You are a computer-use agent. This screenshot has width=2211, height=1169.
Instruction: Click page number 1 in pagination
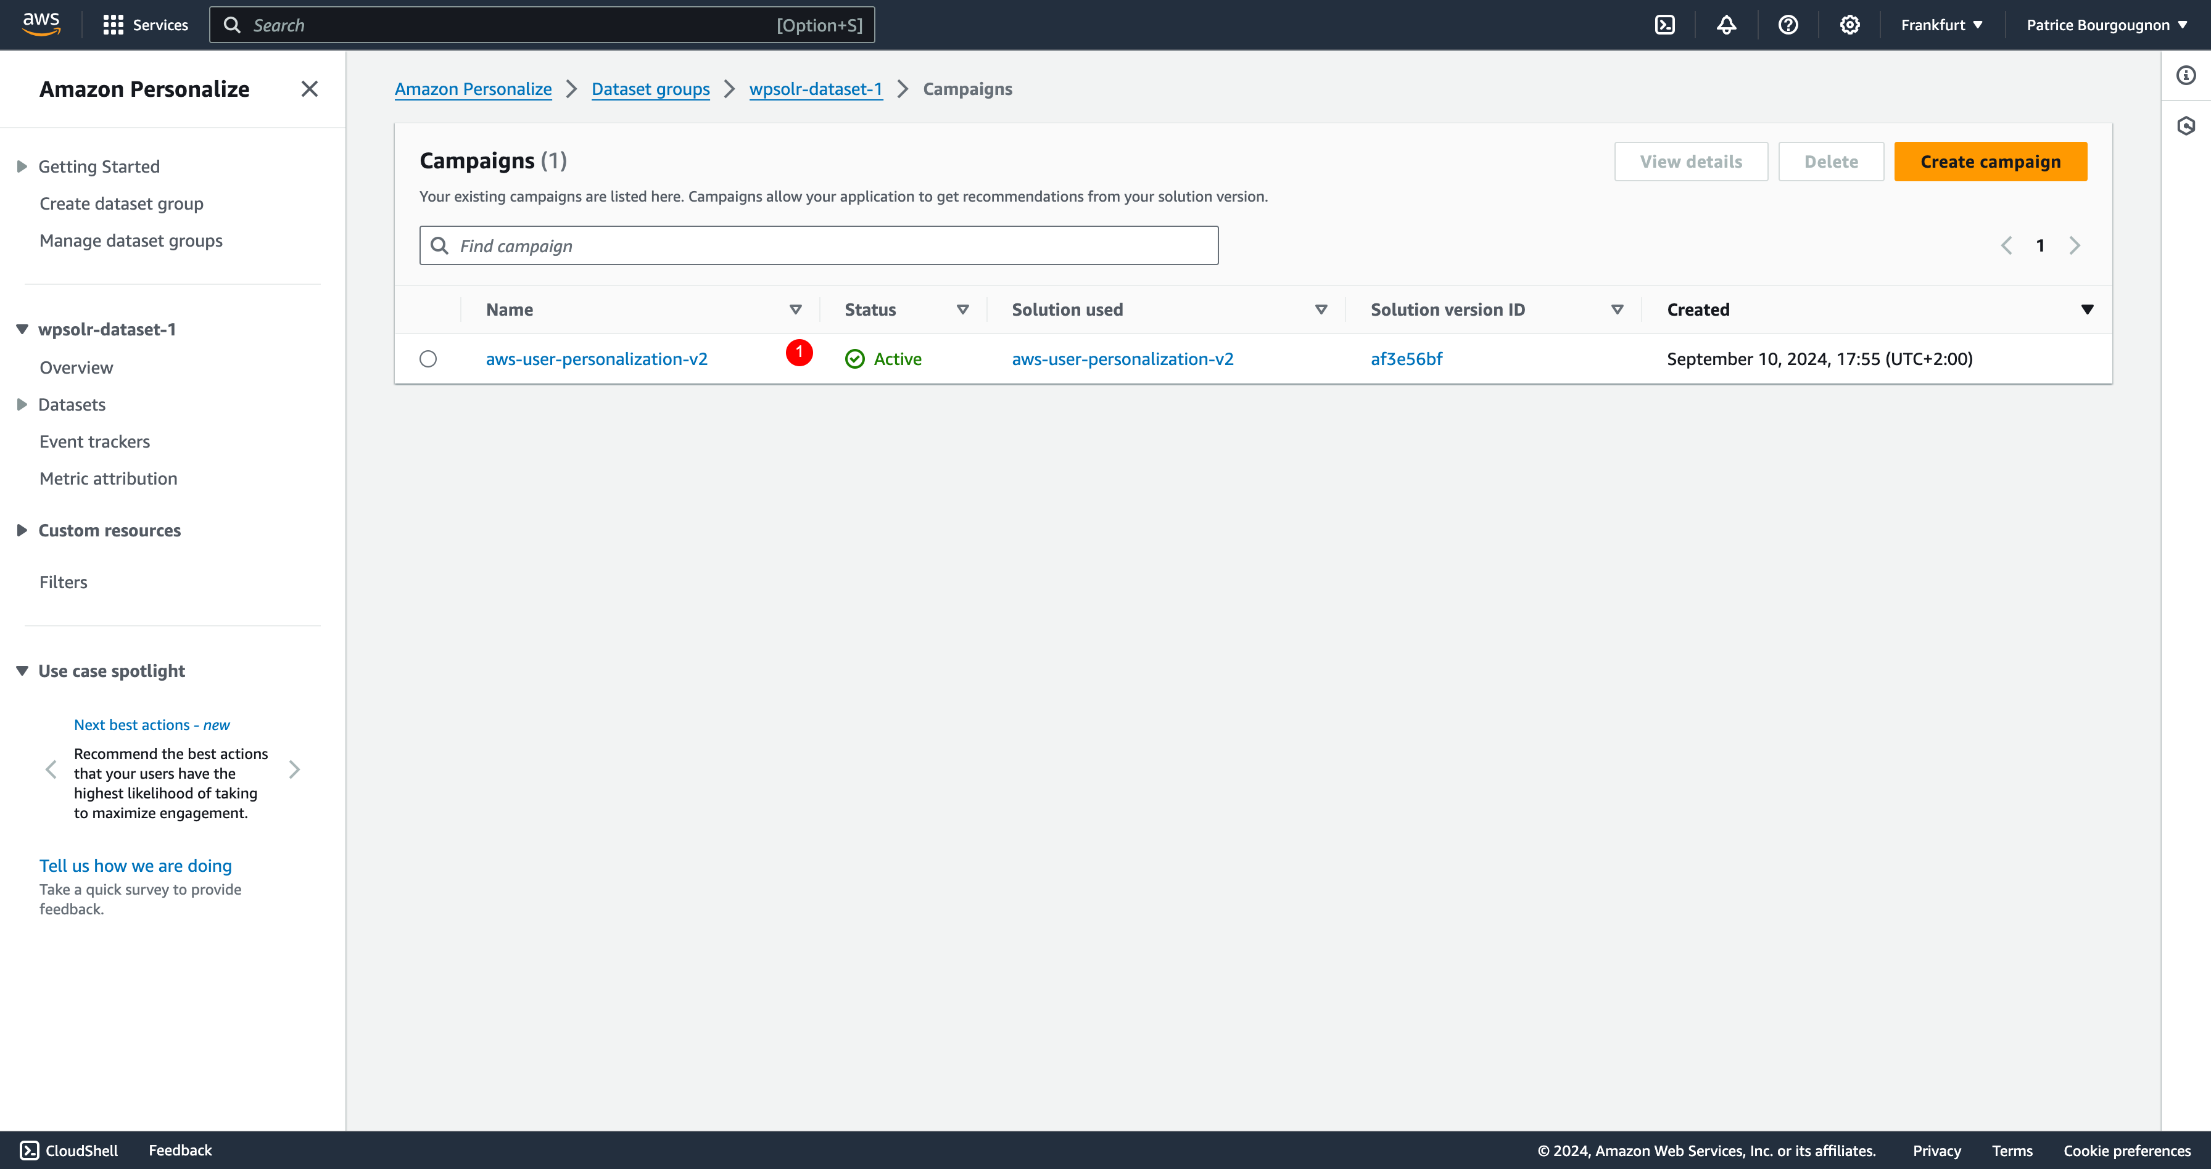point(2040,246)
